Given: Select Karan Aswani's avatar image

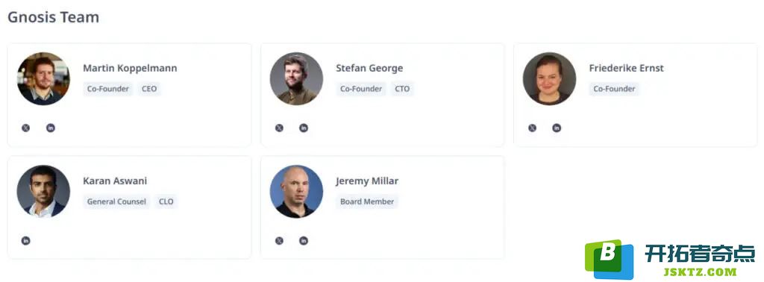Looking at the screenshot, I should (x=43, y=192).
